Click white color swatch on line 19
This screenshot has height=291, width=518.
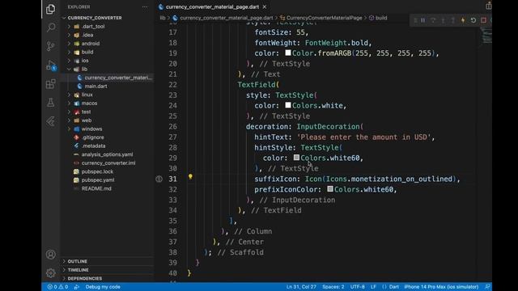(288, 53)
